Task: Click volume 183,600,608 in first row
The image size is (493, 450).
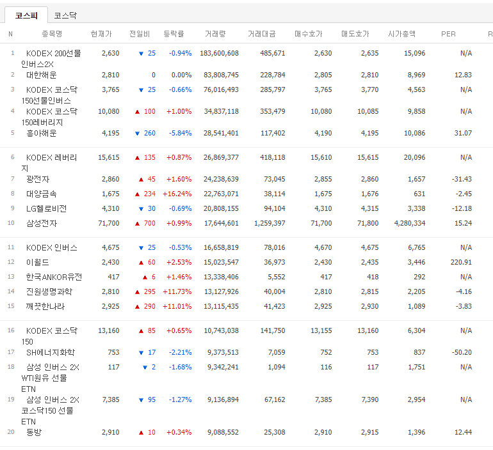Action: pos(219,53)
